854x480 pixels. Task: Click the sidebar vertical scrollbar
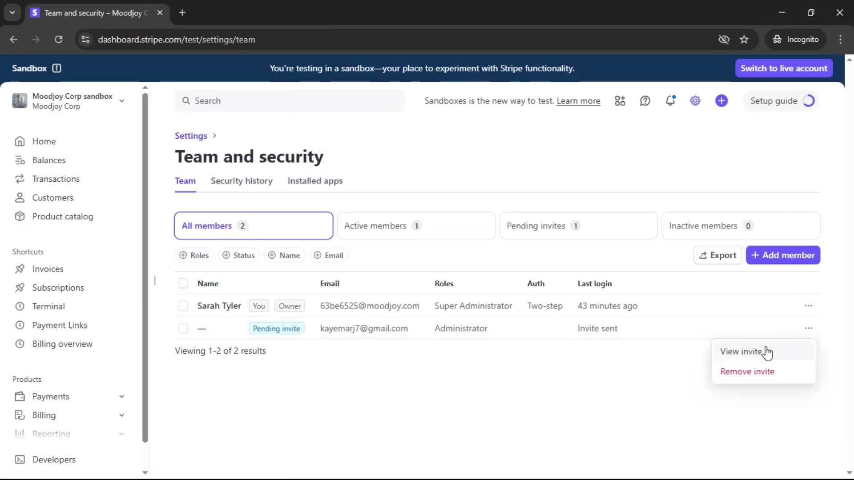point(145,267)
